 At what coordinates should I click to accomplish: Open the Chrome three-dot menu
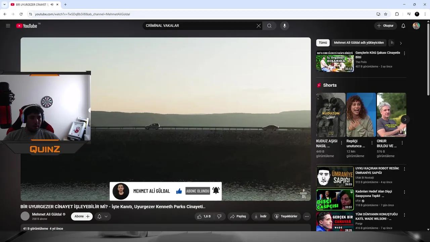[x=425, y=14]
